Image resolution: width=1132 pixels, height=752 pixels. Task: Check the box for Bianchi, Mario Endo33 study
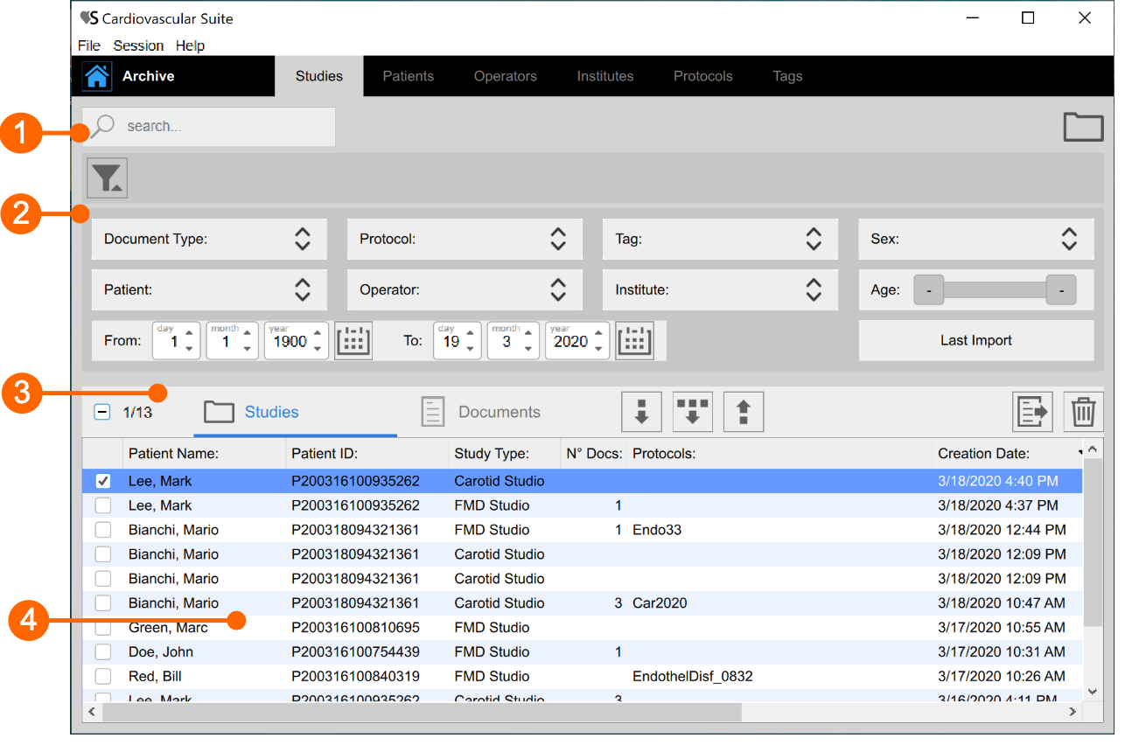(103, 530)
